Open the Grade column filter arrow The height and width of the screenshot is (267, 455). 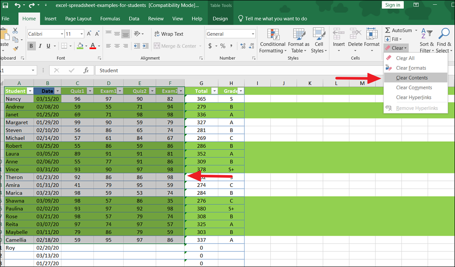(241, 91)
